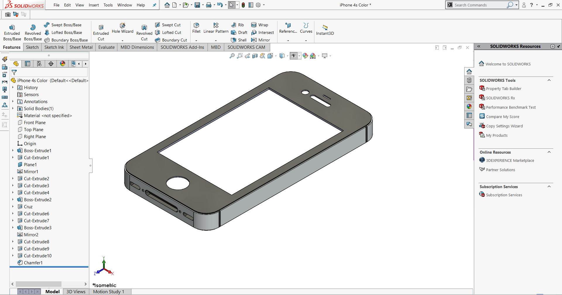Collapse the Subscription Services section
The image size is (562, 295).
tap(549, 187)
